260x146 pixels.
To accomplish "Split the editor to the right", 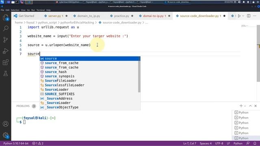I will tap(249, 16).
